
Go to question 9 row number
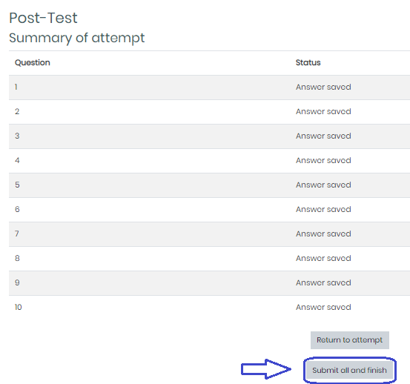click(x=17, y=282)
